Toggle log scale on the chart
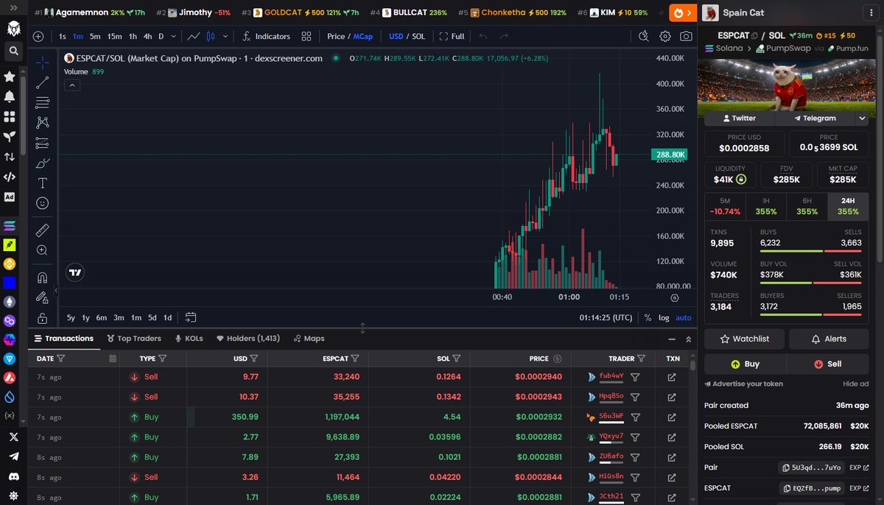 point(664,317)
